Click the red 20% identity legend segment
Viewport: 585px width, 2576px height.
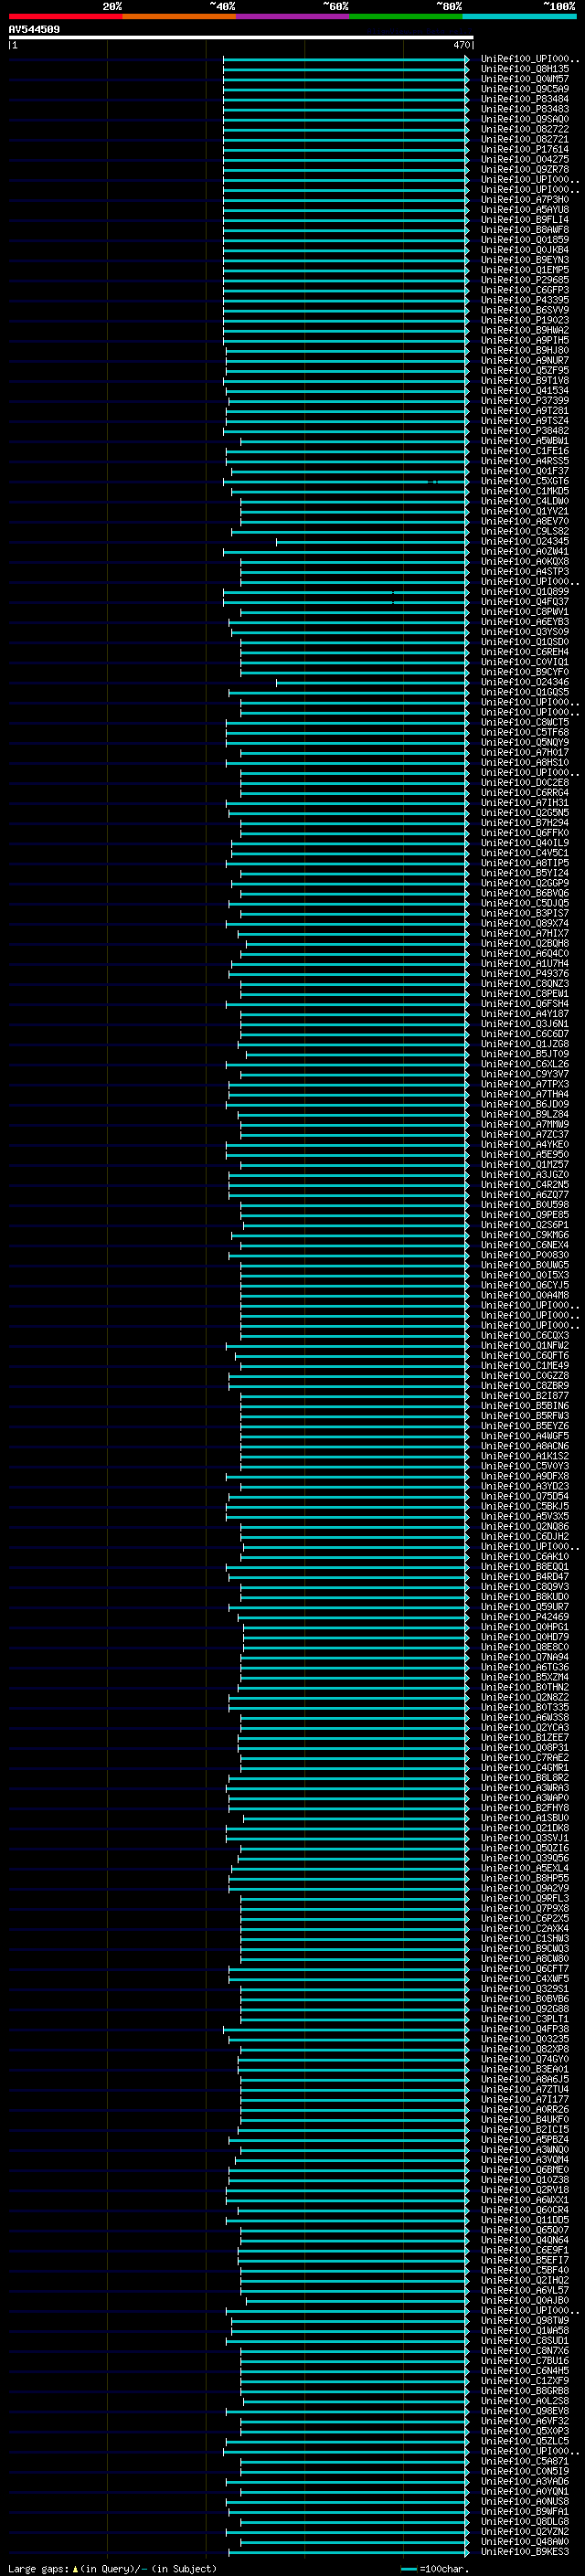(65, 16)
